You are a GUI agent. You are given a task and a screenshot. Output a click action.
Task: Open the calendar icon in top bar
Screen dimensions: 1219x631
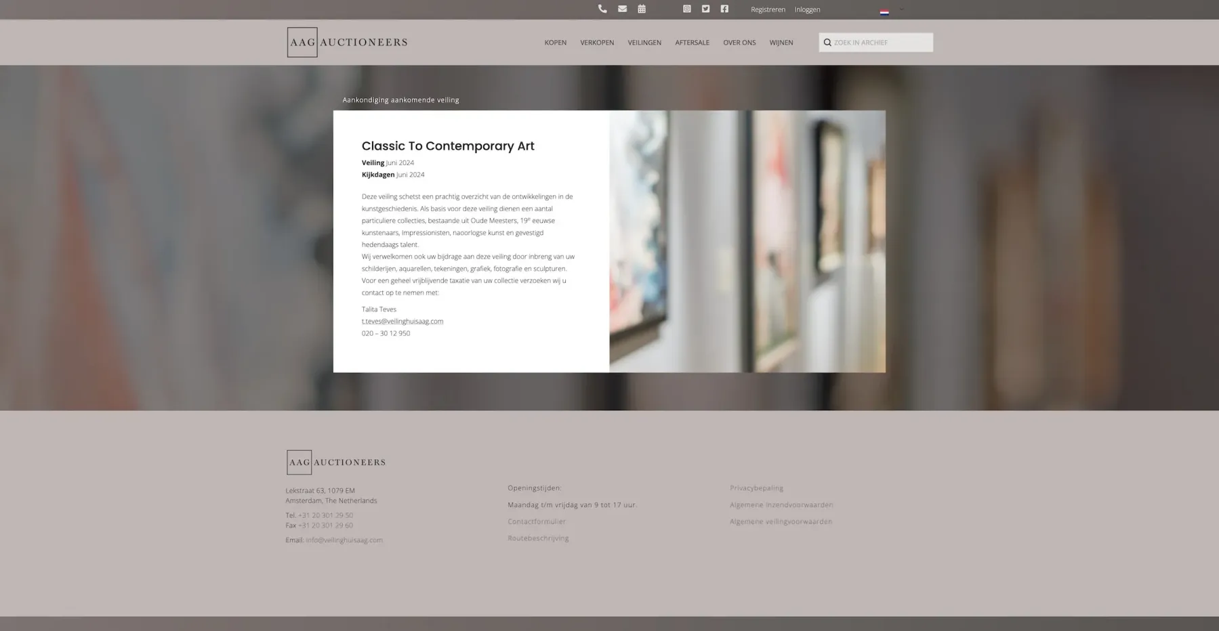click(642, 9)
